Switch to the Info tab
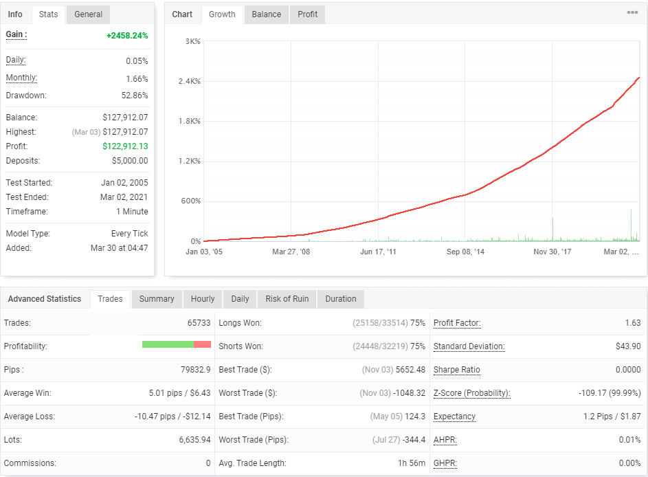 pos(15,14)
